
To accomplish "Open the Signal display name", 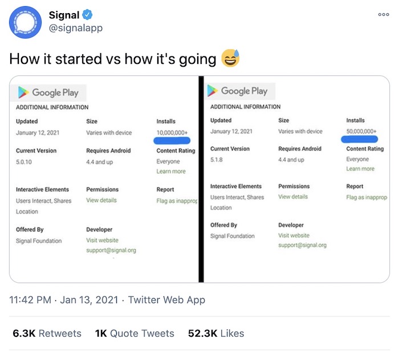I will click(64, 15).
